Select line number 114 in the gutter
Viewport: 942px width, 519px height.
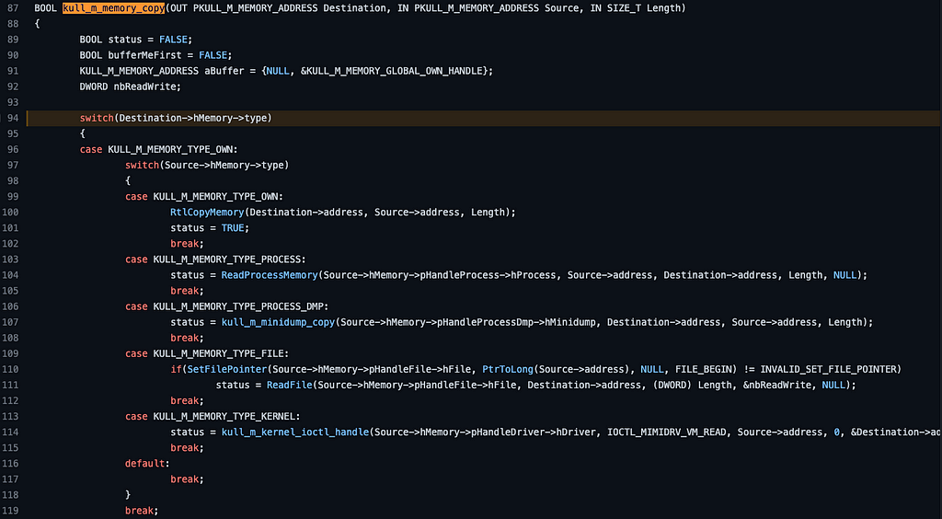(x=10, y=432)
